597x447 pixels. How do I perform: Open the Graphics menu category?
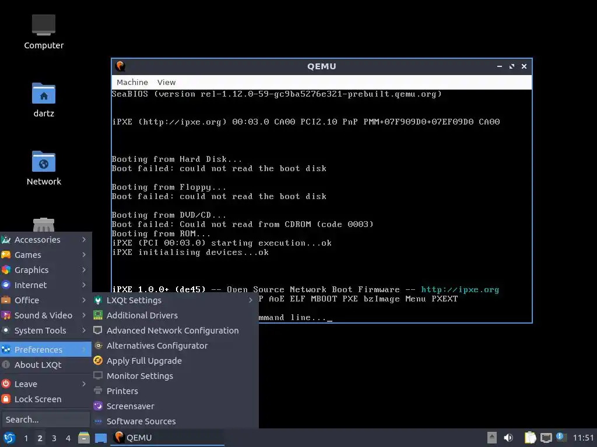[x=45, y=270]
